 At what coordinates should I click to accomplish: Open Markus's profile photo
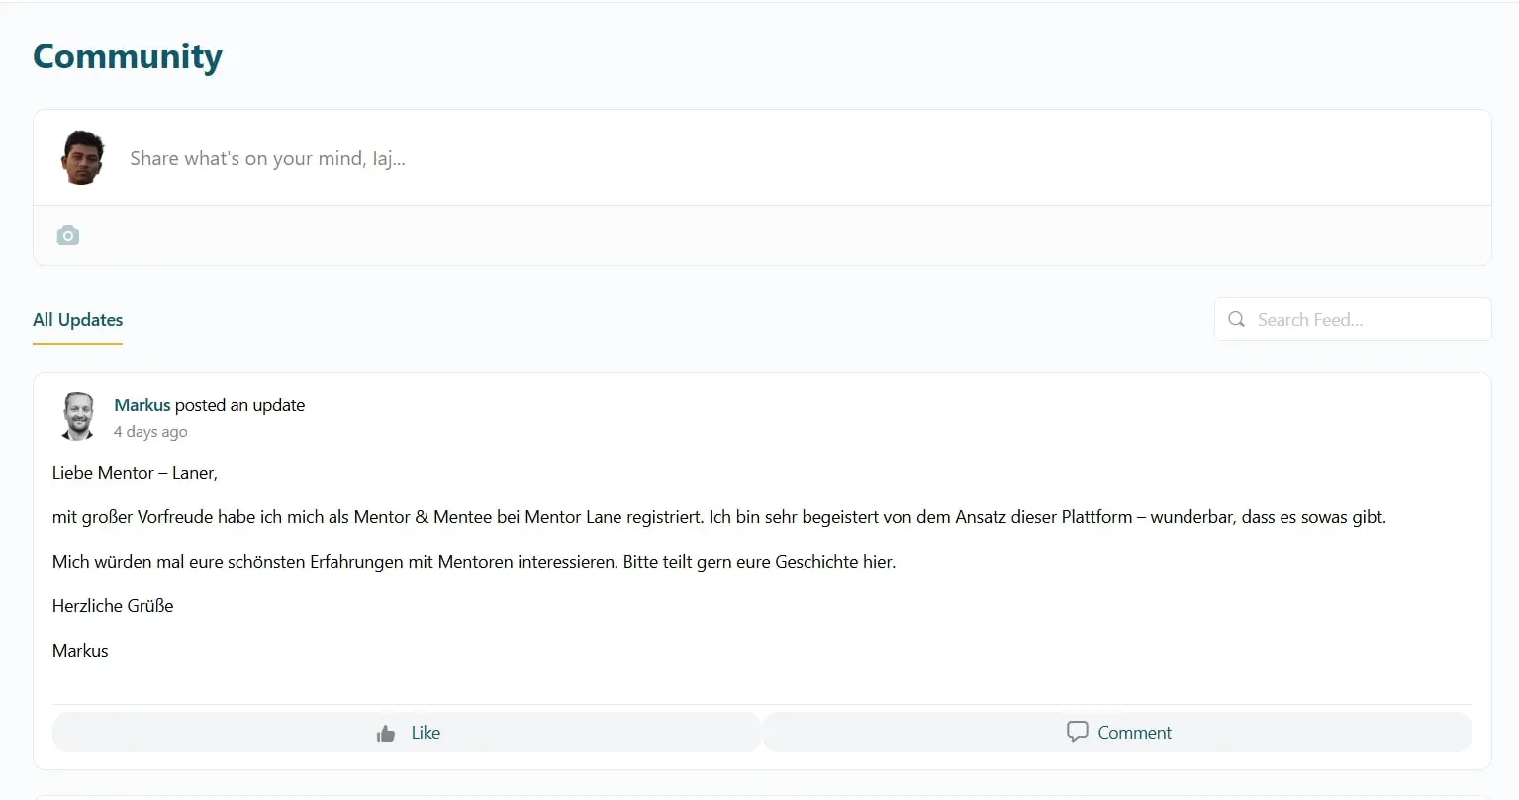coord(78,416)
